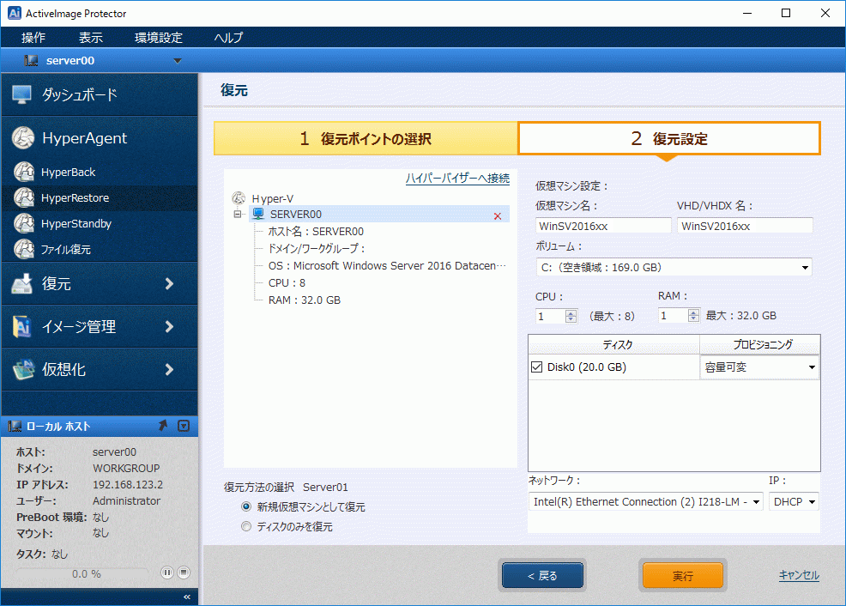Click the SERVER00 computer icon in tree
This screenshot has height=606, width=846.
point(259,214)
